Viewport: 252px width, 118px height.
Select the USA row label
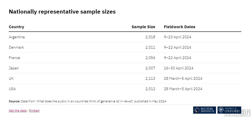point(12,89)
